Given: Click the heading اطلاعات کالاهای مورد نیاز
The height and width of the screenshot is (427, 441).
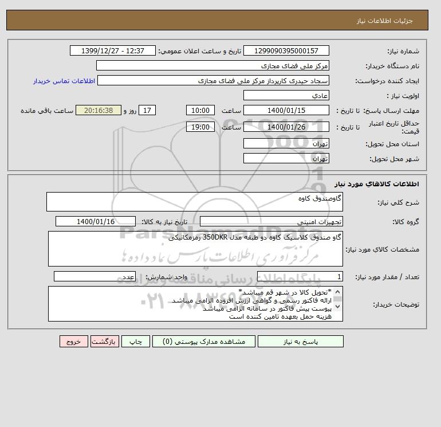Looking at the screenshot, I should click(377, 184).
